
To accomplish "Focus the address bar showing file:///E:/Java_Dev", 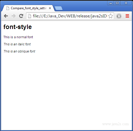I will [x=70, y=16].
